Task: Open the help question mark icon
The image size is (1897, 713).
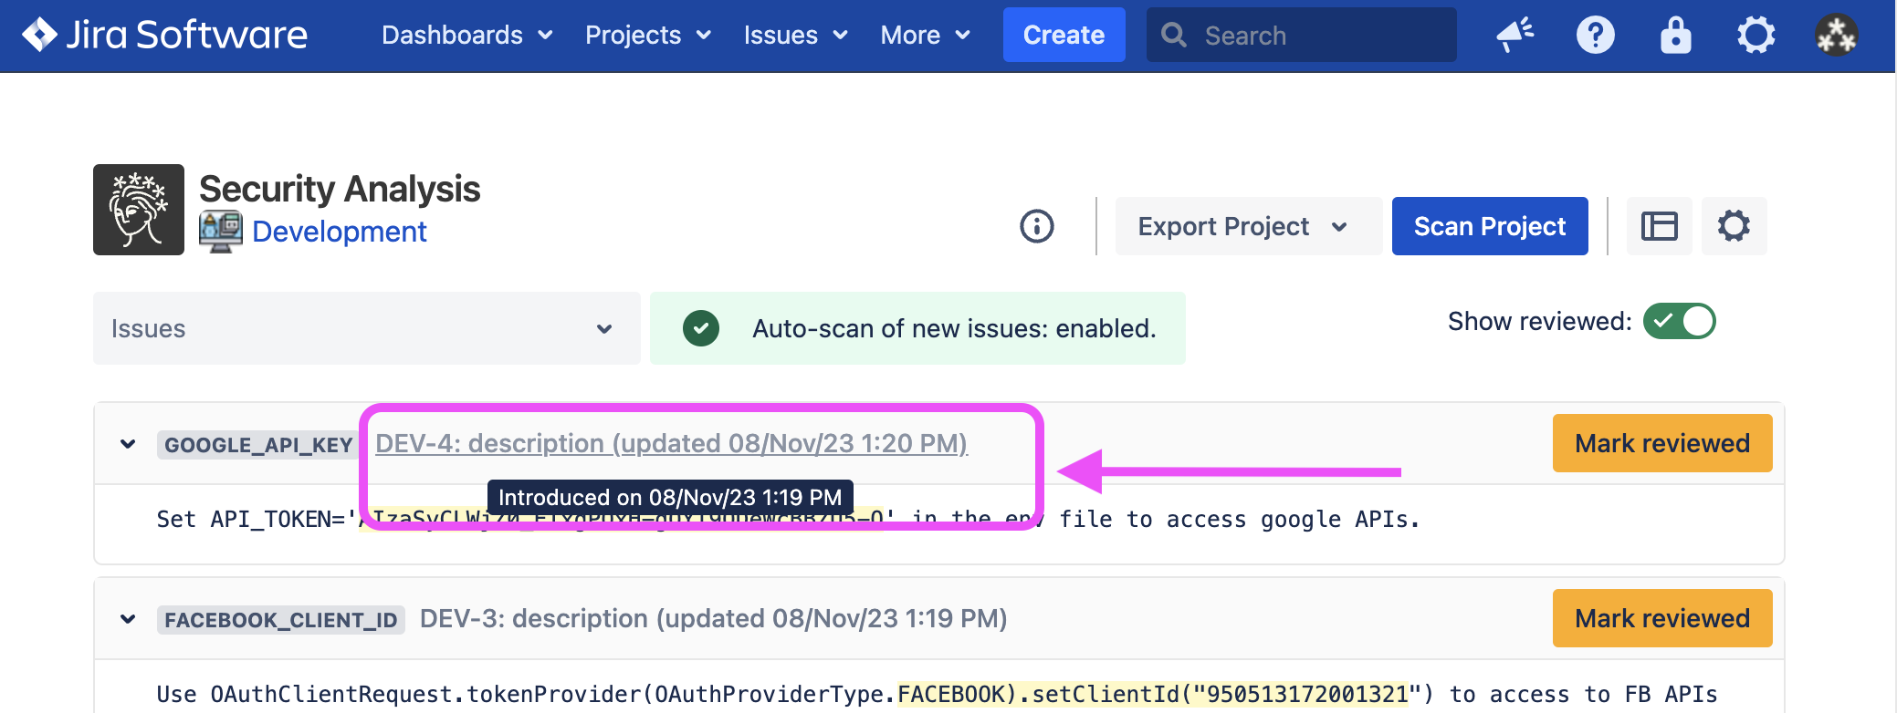Action: (x=1595, y=36)
